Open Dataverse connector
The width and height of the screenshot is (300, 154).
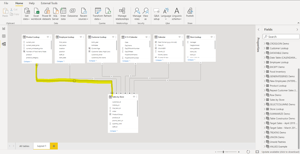(x=73, y=12)
